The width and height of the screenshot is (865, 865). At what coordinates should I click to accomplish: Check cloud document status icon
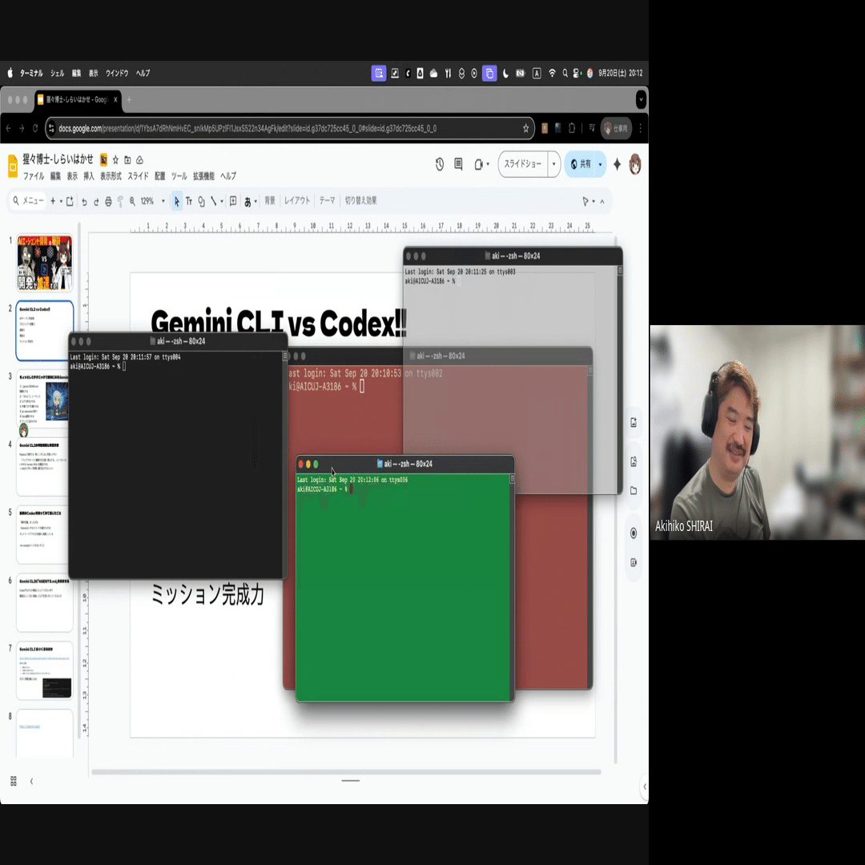pyautogui.click(x=139, y=160)
